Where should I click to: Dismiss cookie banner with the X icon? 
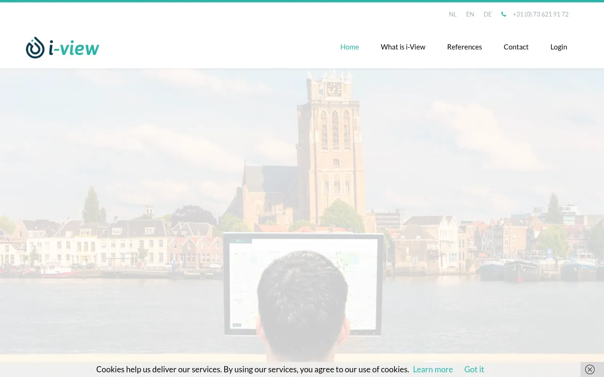point(590,369)
